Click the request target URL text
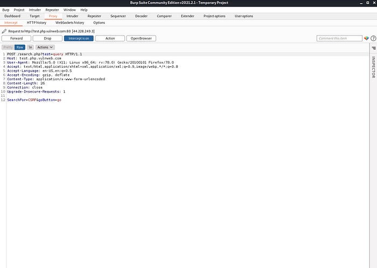Screen dimensions: 377x268 [x=51, y=31]
